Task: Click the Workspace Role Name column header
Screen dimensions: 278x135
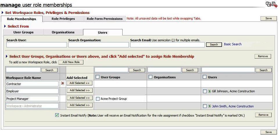Action: (x=24, y=78)
